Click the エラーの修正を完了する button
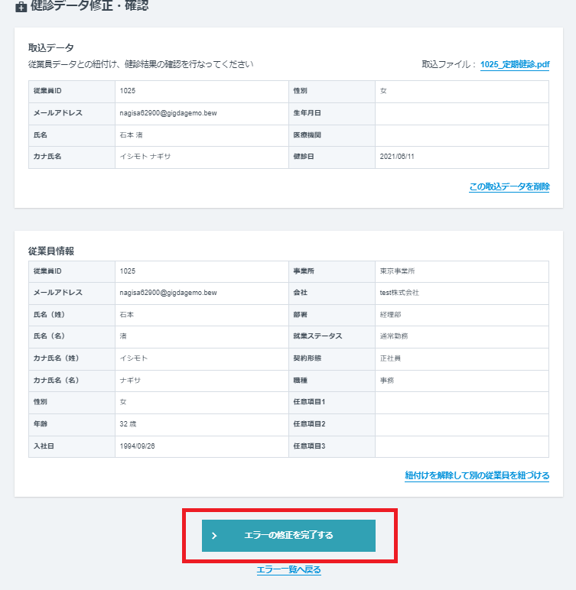This screenshot has width=576, height=590. (x=288, y=536)
